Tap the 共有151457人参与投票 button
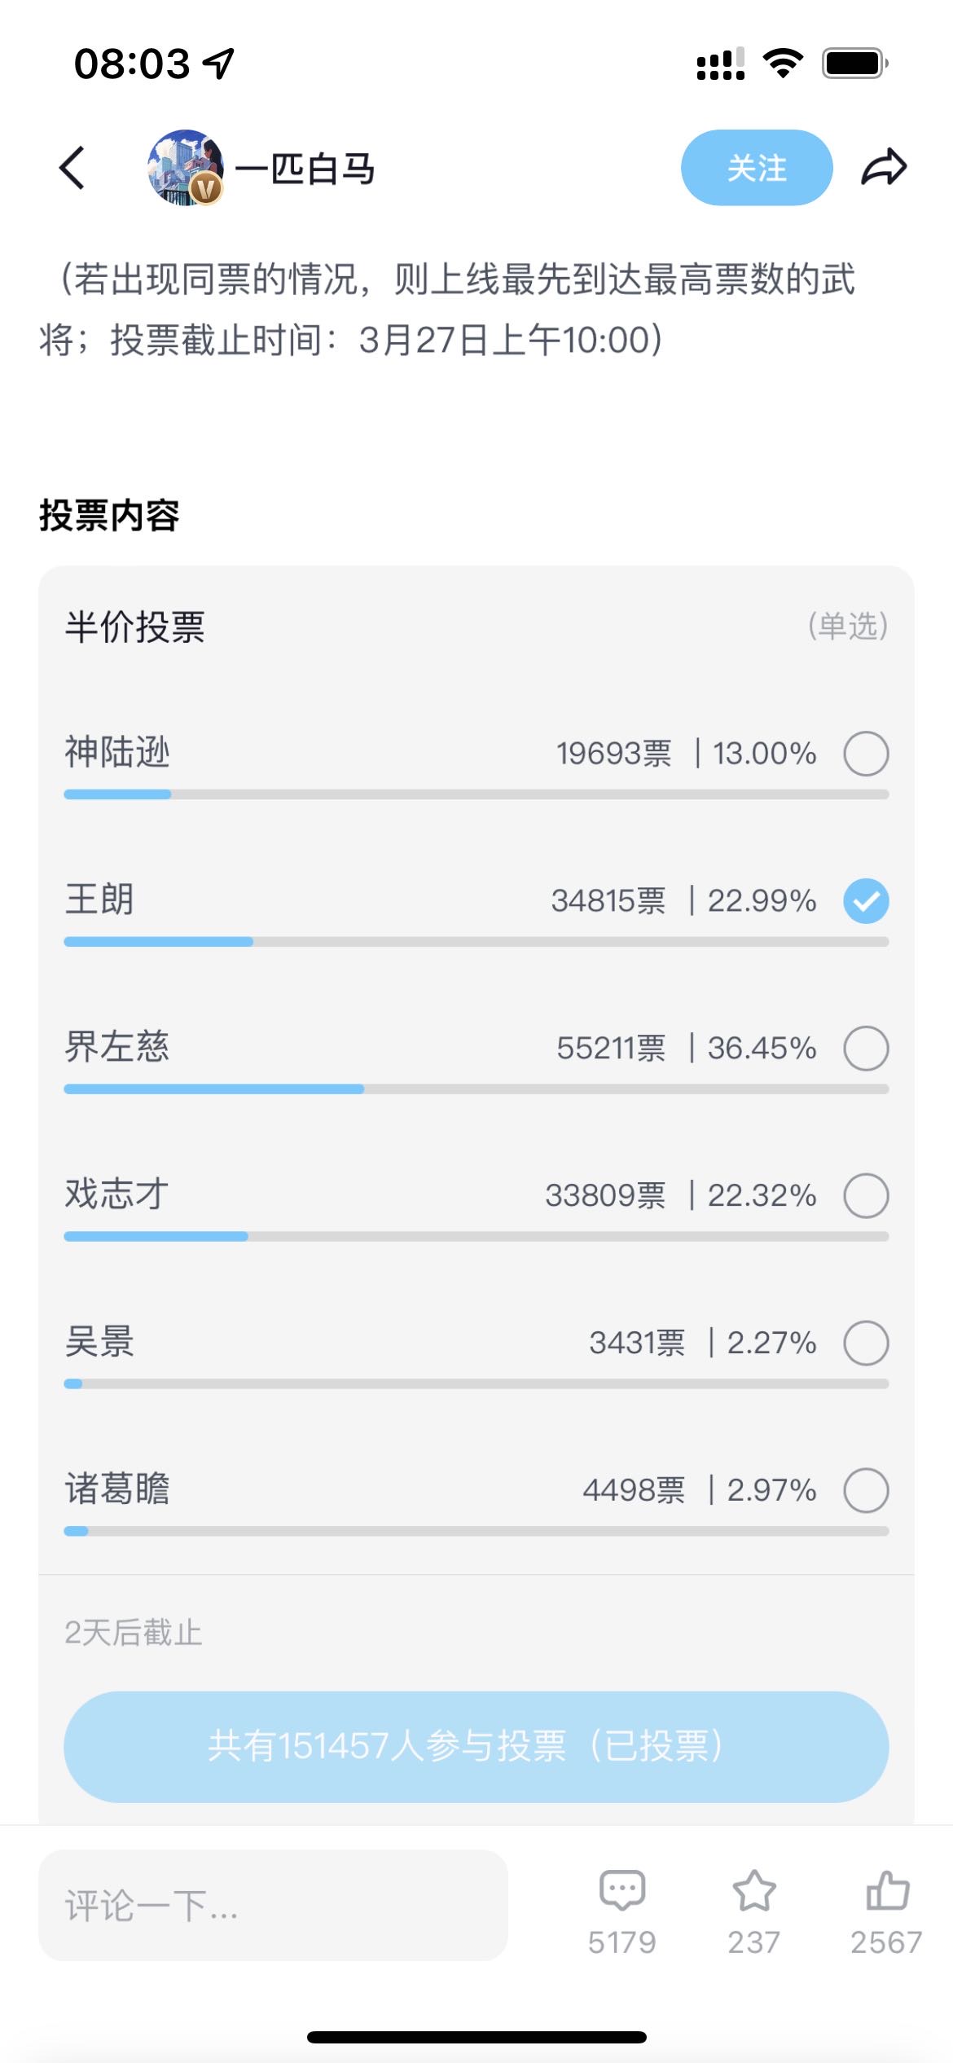The height and width of the screenshot is (2063, 953). (476, 1746)
